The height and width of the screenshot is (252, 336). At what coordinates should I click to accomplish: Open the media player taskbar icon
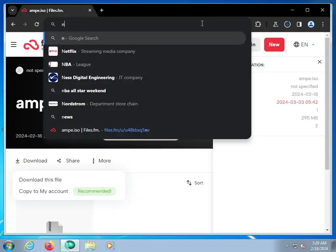(x=110, y=245)
